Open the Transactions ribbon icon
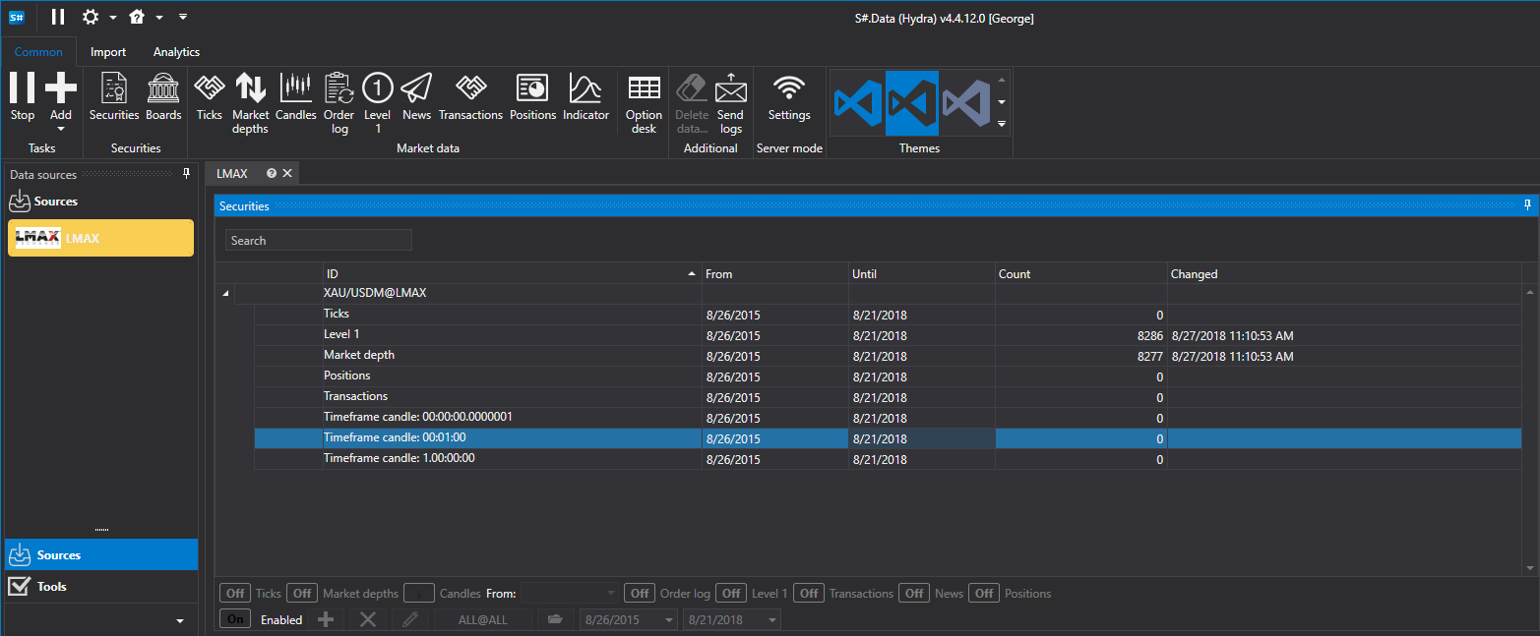 click(x=470, y=88)
